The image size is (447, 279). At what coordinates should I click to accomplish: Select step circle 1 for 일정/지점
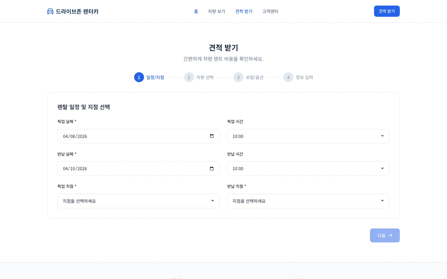[x=139, y=77]
